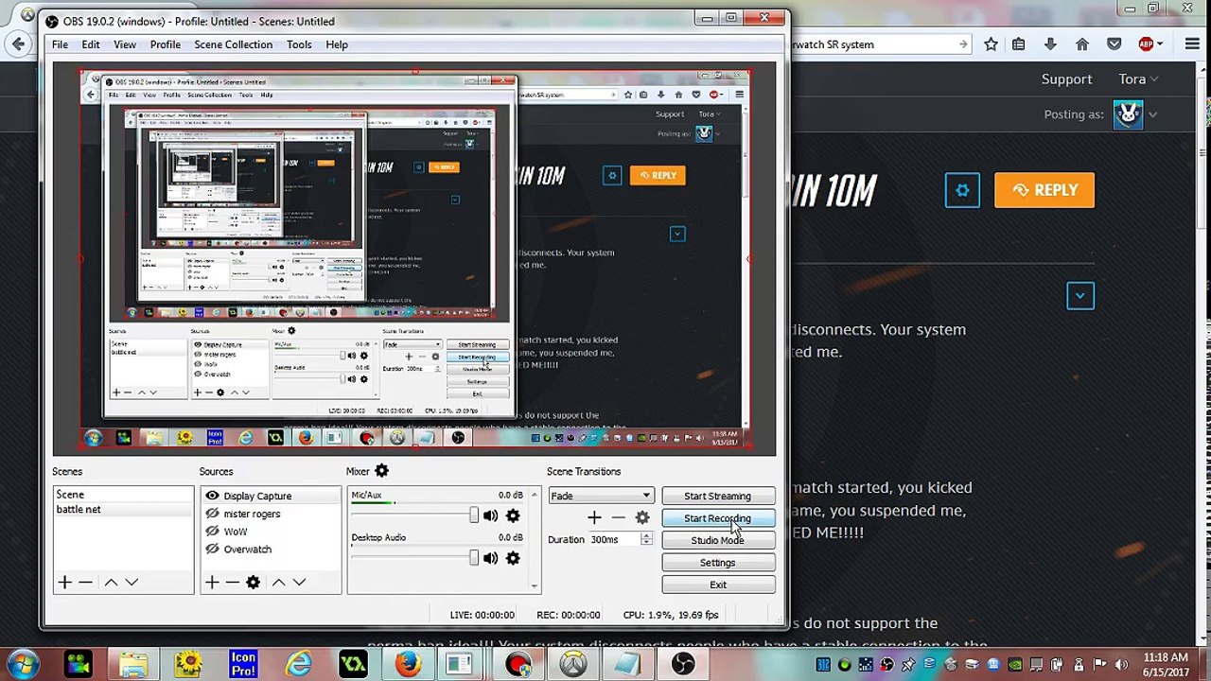Add a new source with the plus icon
The width and height of the screenshot is (1211, 681).
pyautogui.click(x=212, y=583)
